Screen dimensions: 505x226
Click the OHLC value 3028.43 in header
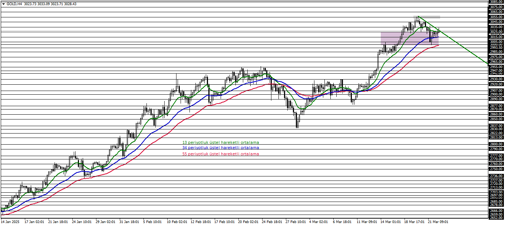tap(70, 4)
